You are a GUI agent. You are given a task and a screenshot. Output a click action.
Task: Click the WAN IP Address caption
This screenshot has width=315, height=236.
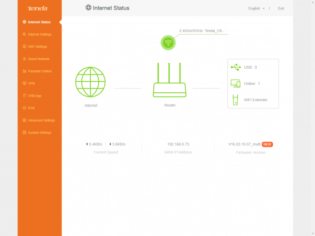coord(178,152)
